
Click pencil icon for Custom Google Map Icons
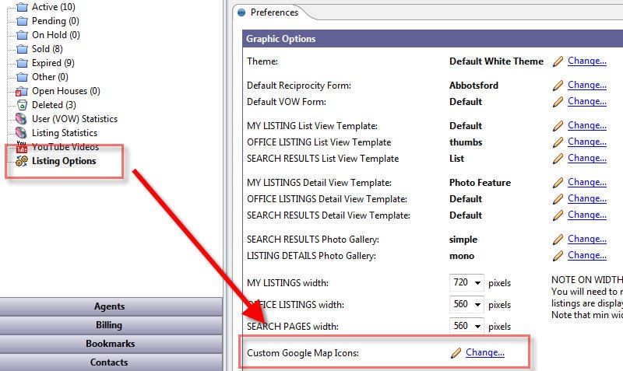[456, 353]
